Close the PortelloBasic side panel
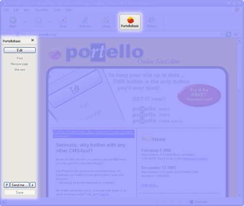The image size is (244, 206). (x=32, y=40)
